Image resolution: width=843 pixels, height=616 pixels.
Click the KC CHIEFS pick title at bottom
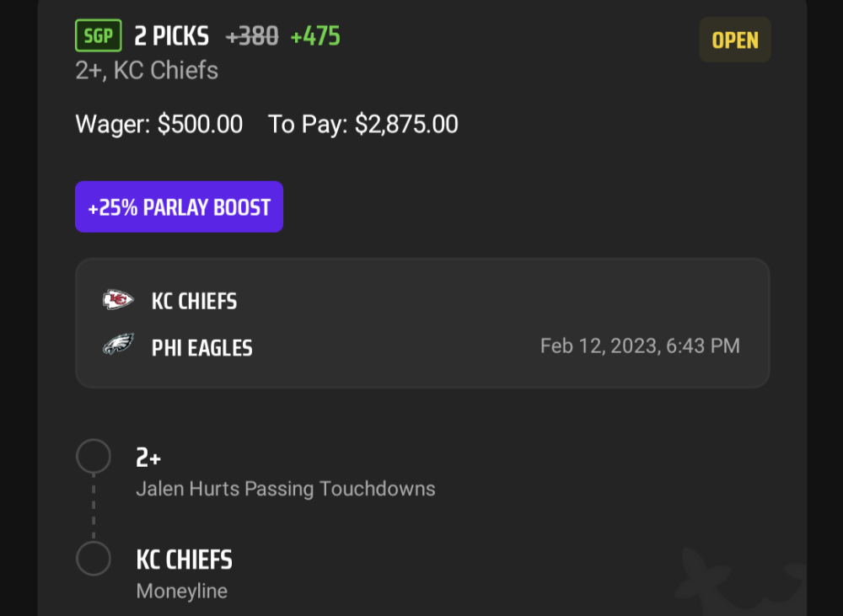pos(185,560)
